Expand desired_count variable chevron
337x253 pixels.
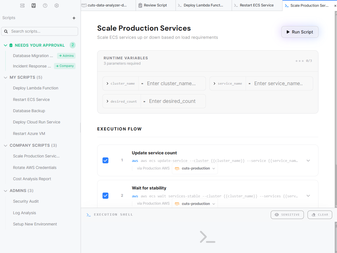(x=108, y=101)
